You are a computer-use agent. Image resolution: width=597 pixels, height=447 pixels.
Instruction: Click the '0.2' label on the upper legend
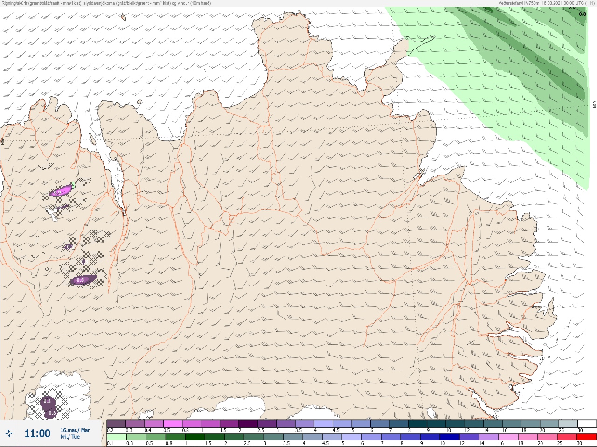point(110,430)
